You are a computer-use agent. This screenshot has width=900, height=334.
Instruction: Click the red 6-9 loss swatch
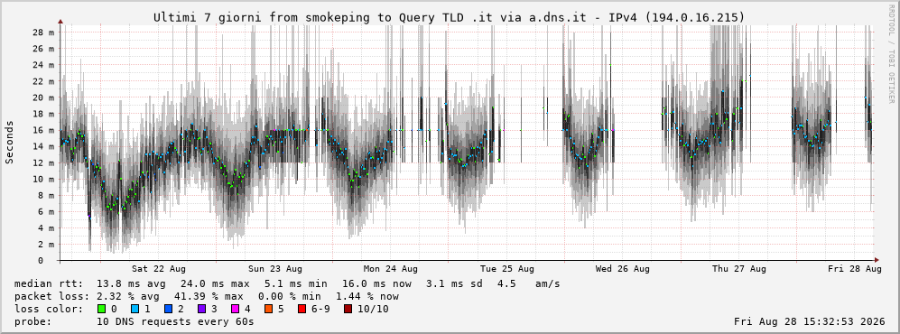coord(301,309)
